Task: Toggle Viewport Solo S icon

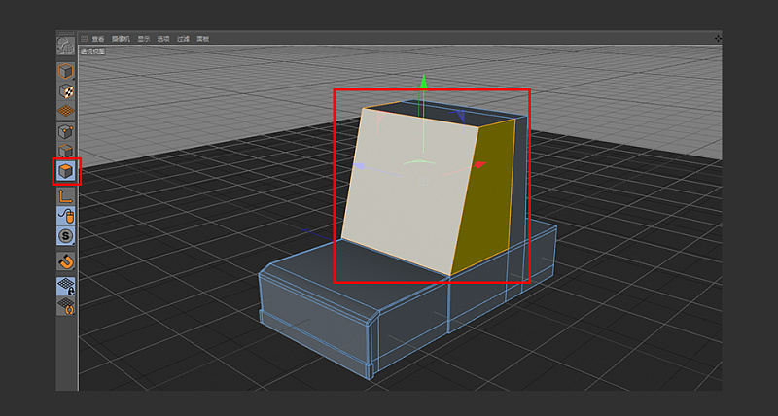Action: tap(66, 236)
